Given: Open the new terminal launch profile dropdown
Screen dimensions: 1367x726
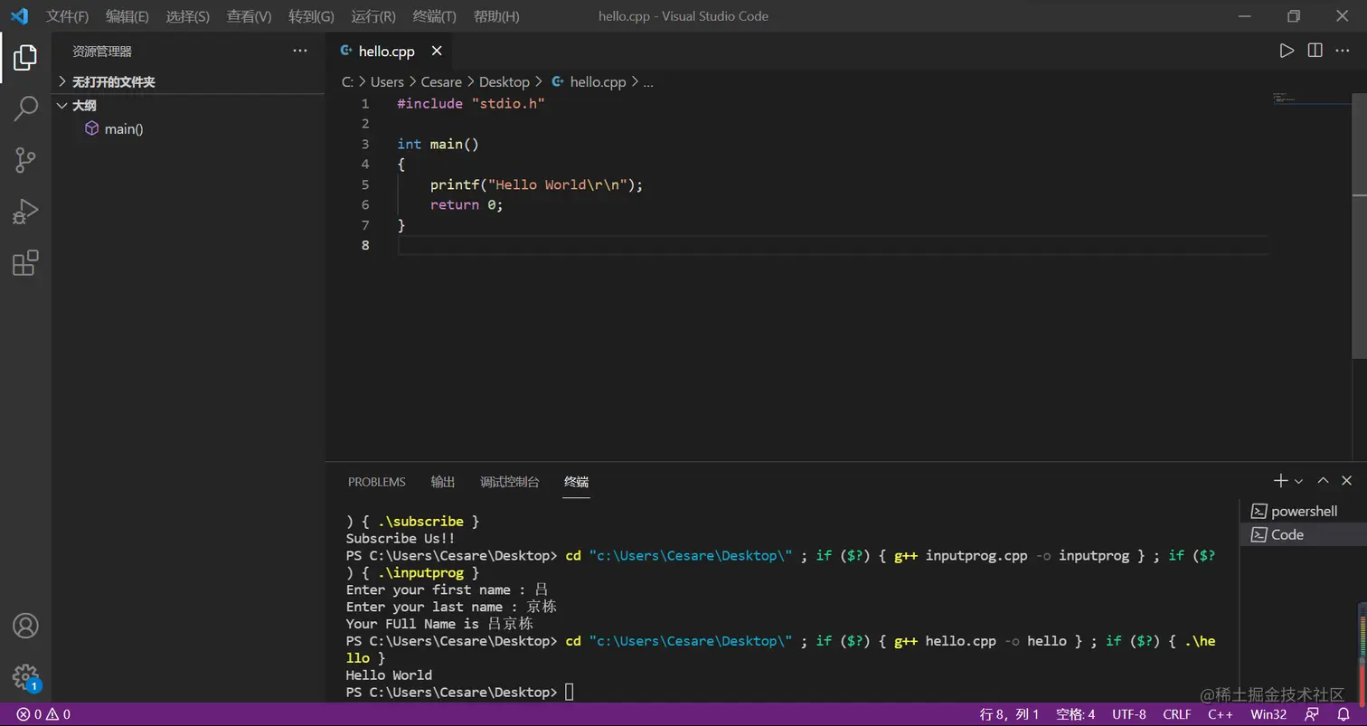Looking at the screenshot, I should click(x=1299, y=481).
